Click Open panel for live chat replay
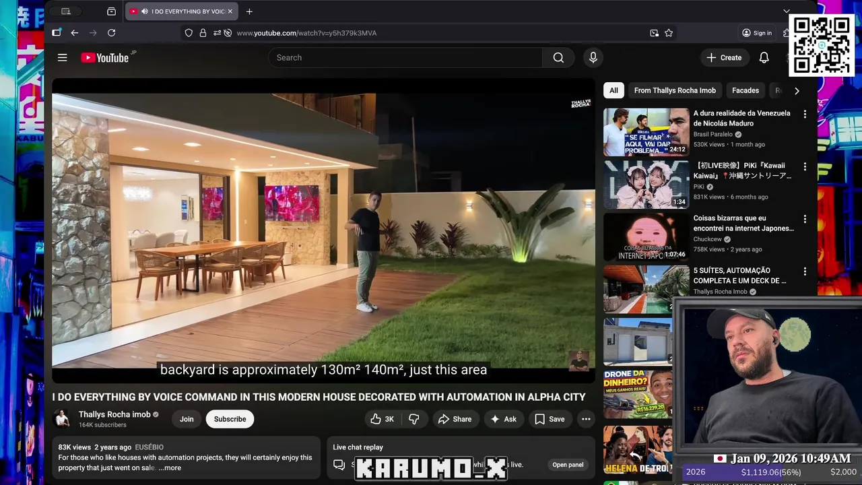862x485 pixels. [x=568, y=465]
